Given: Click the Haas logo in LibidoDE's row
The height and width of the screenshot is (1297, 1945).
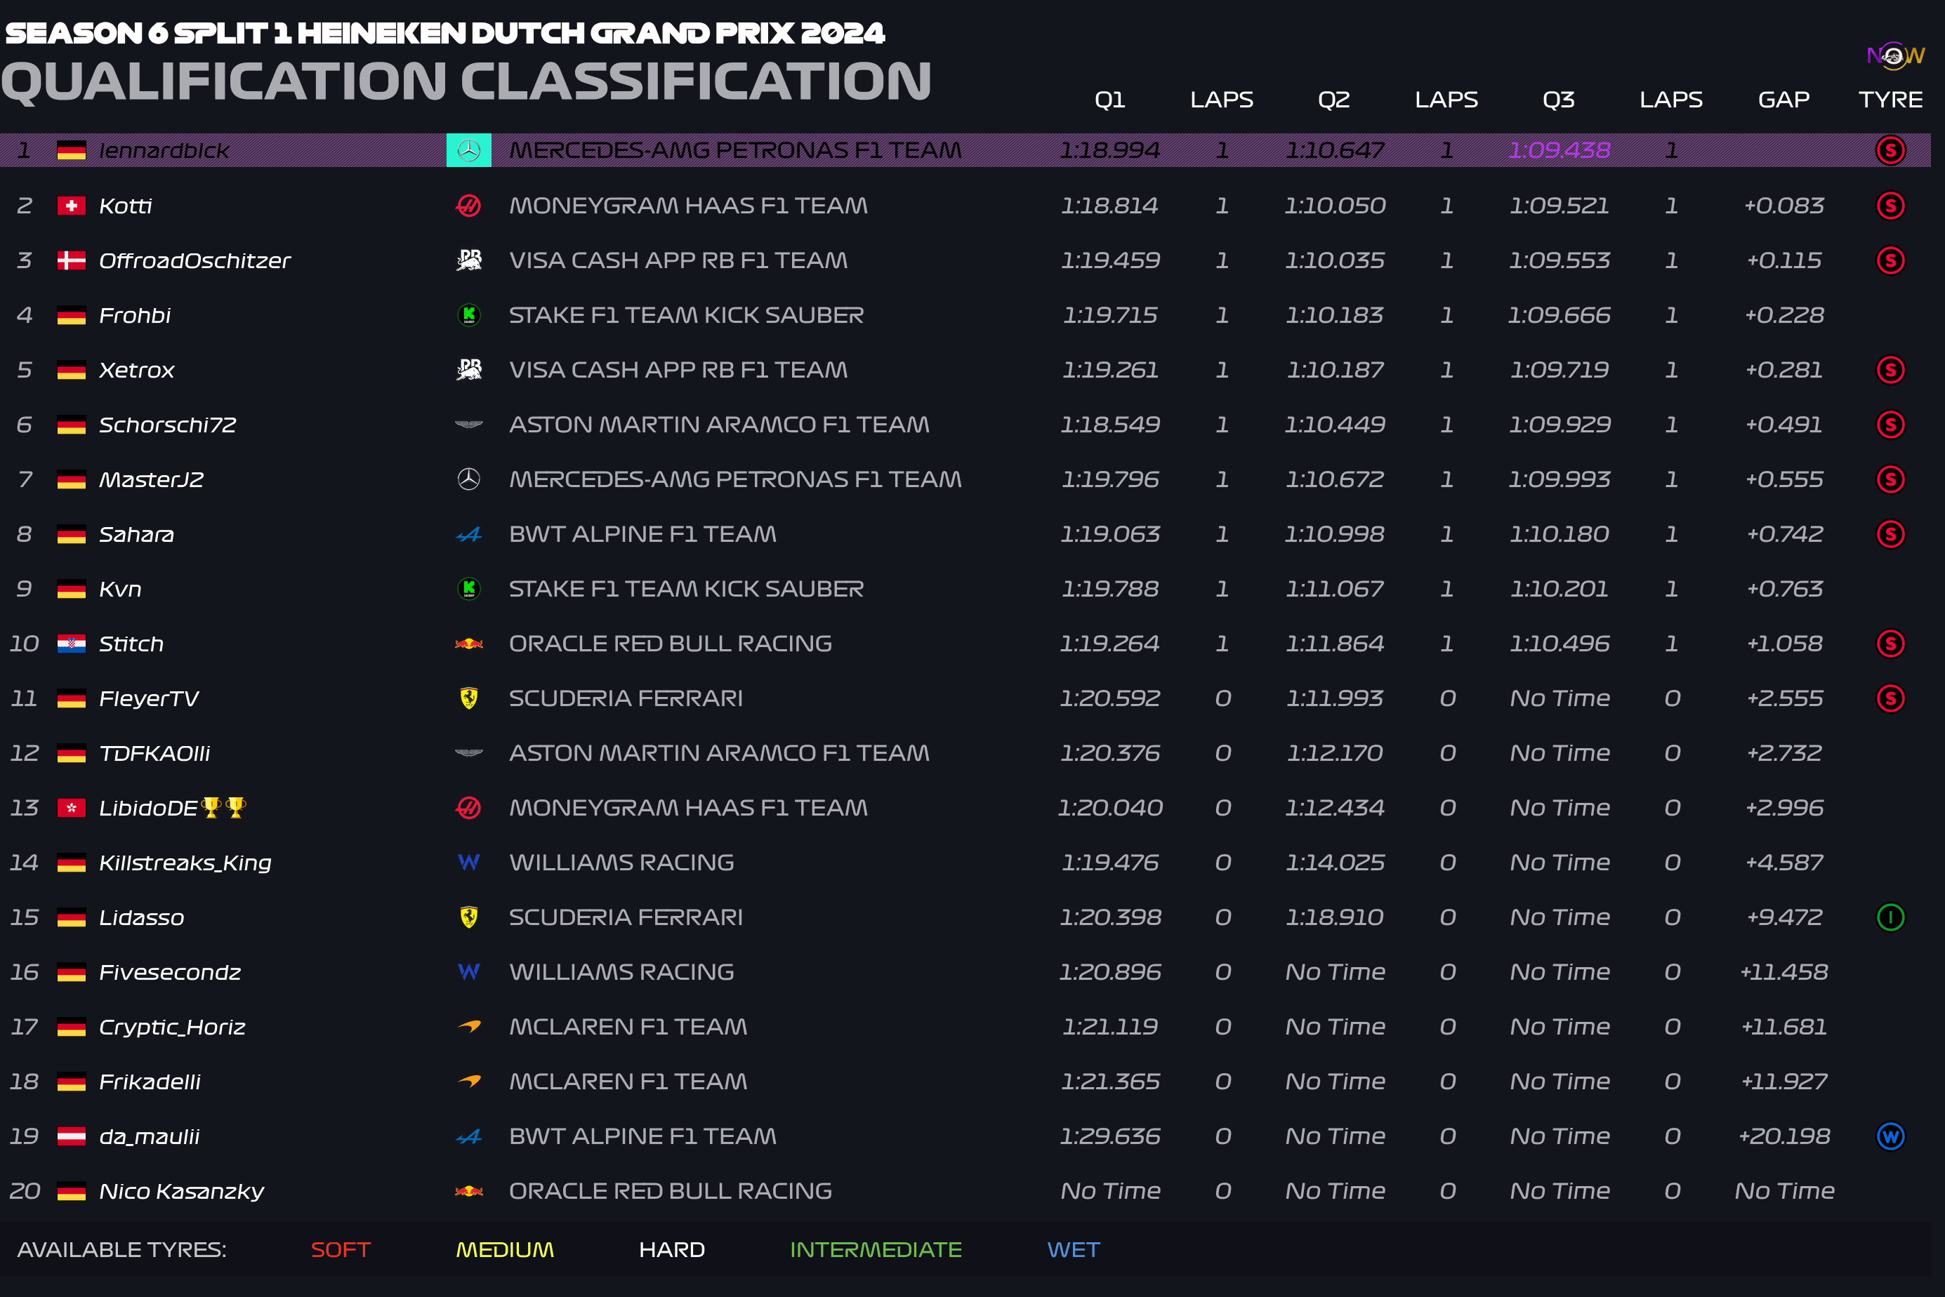Looking at the screenshot, I should point(468,807).
